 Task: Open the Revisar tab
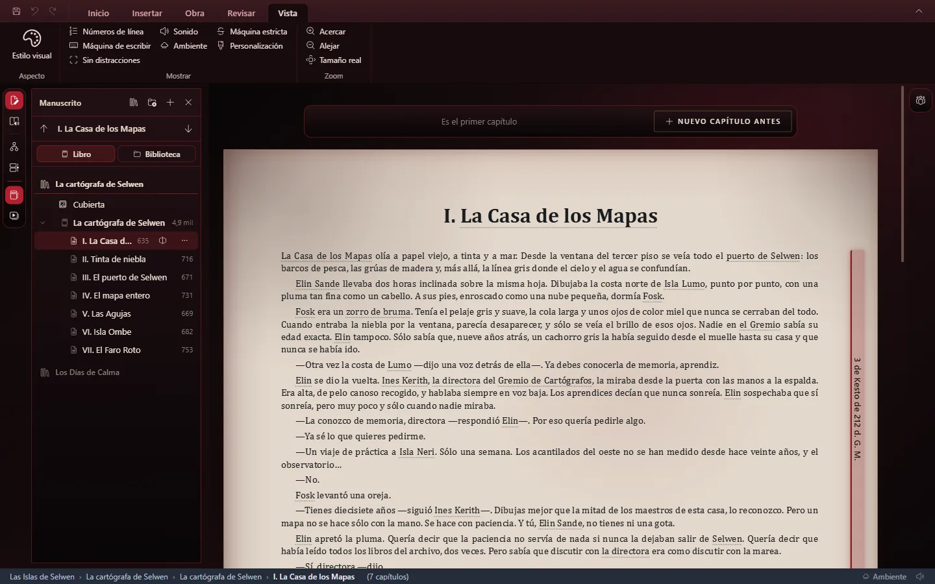(242, 13)
